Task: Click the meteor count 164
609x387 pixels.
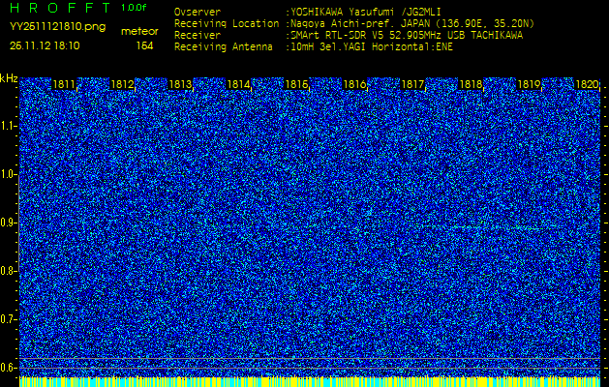Action: 144,45
